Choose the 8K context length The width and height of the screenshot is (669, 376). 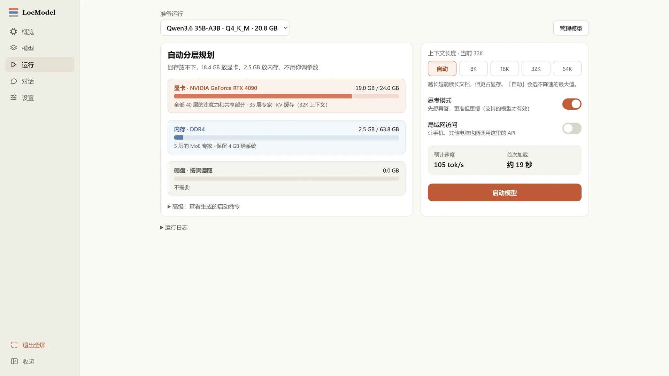(x=473, y=69)
